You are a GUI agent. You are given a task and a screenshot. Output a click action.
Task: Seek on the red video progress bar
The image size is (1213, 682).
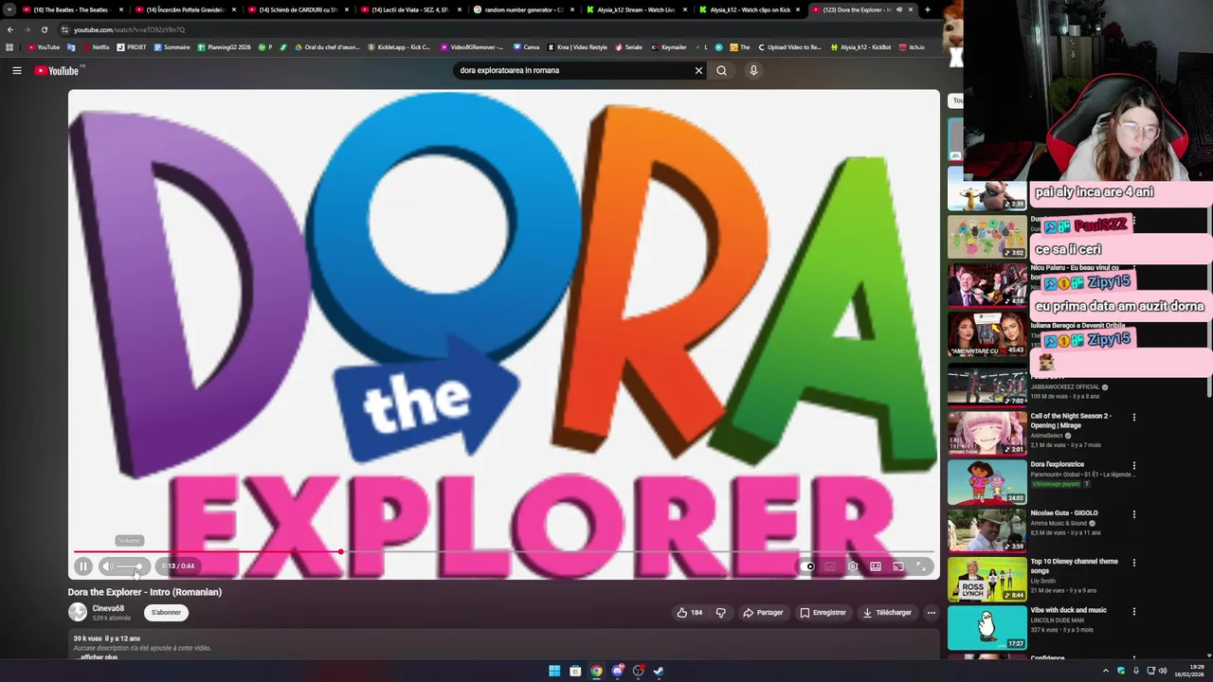[503, 551]
